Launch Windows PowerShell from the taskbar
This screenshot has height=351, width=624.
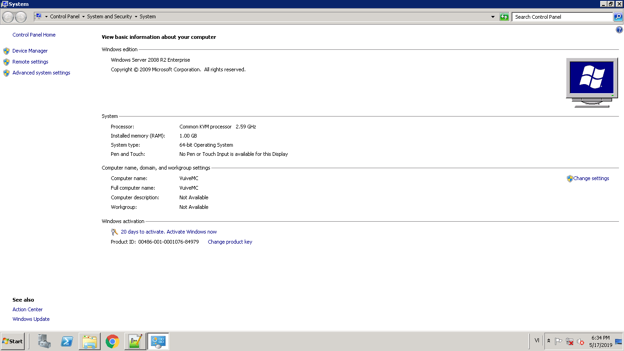coord(67,341)
